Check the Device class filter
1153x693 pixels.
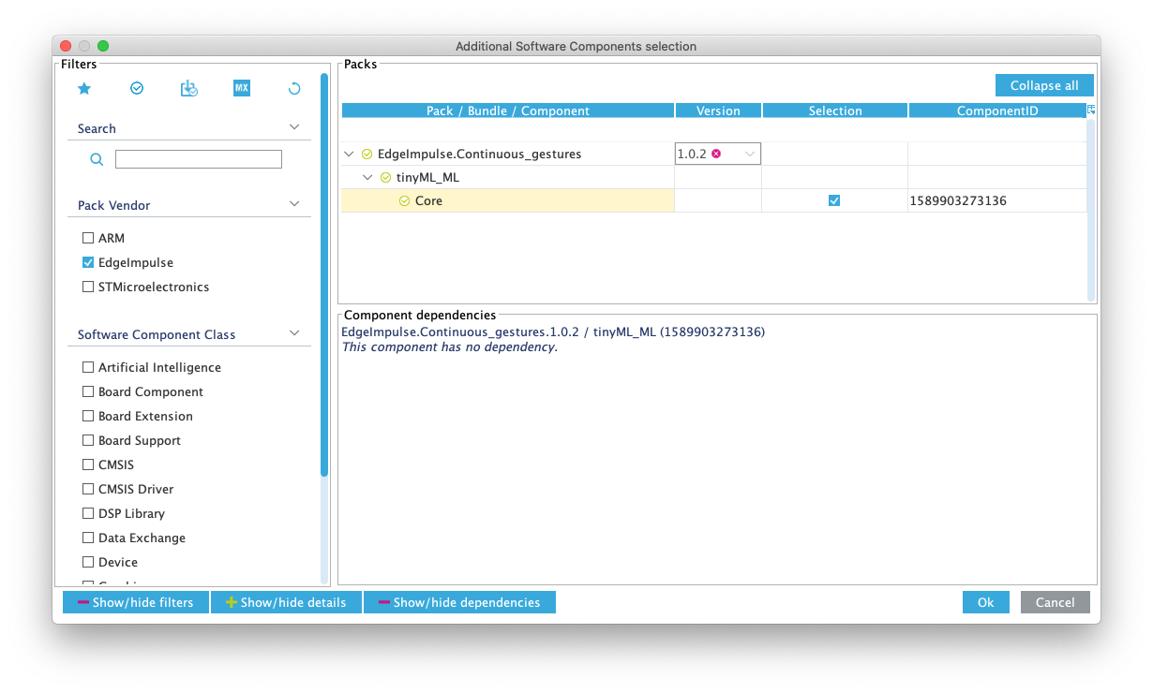point(88,562)
